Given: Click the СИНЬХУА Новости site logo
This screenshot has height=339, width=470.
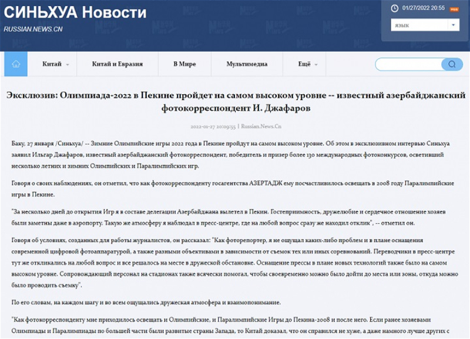Looking at the screenshot, I should tap(75, 12).
